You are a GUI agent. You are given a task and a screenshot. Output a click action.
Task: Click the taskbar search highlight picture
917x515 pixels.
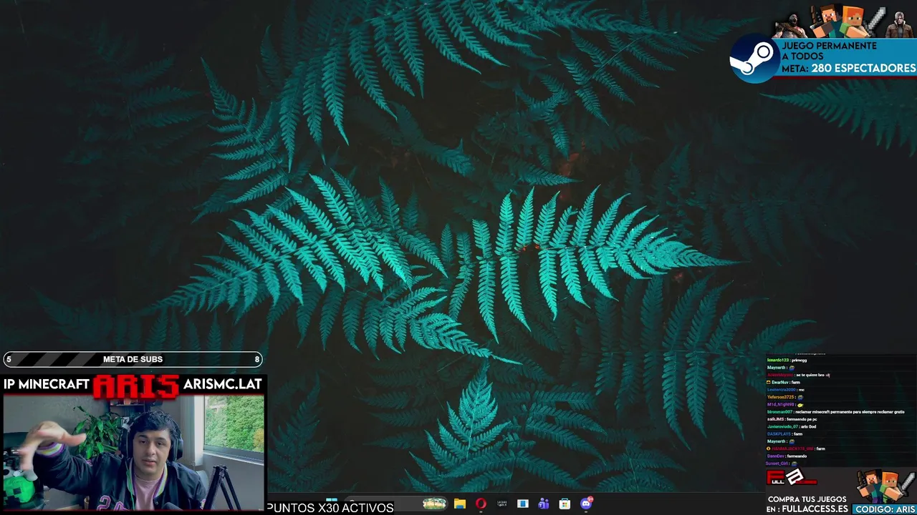click(x=434, y=504)
